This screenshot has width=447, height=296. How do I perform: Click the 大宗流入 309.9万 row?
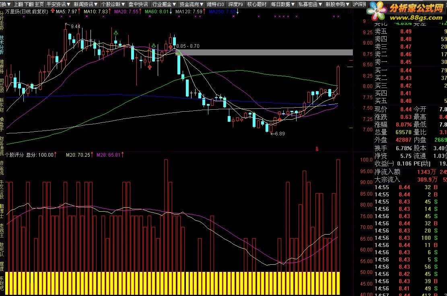(x=410, y=180)
